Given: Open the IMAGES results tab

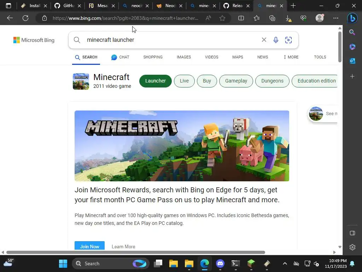Looking at the screenshot, I should (184, 57).
